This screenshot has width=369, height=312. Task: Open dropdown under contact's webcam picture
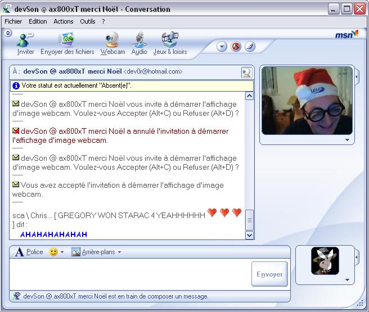coord(347,140)
